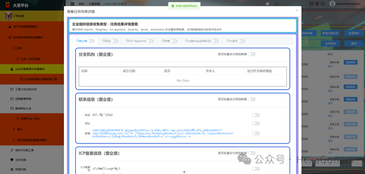Toggle the 电话 row preselect switch
The height and width of the screenshot is (174, 365).
pyautogui.click(x=256, y=115)
